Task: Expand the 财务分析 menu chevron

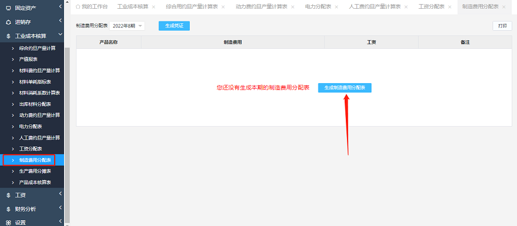Action: tap(60, 207)
